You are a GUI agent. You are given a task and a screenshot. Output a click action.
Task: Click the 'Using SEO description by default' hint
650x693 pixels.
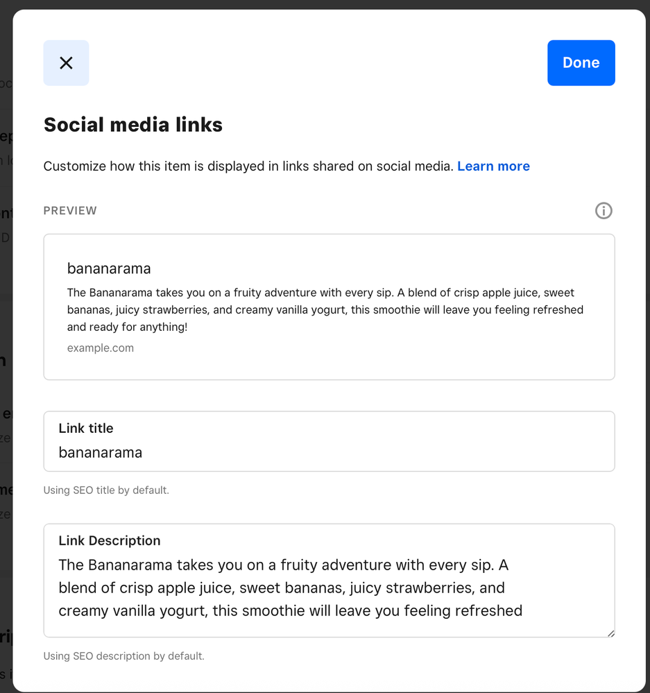point(123,656)
